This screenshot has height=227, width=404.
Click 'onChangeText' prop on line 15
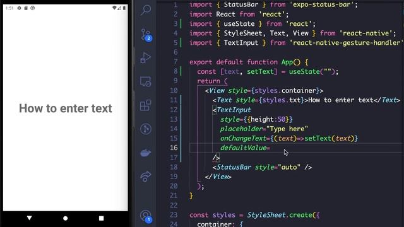(x=243, y=139)
